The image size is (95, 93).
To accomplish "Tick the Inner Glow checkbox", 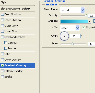I will coord(2,31).
